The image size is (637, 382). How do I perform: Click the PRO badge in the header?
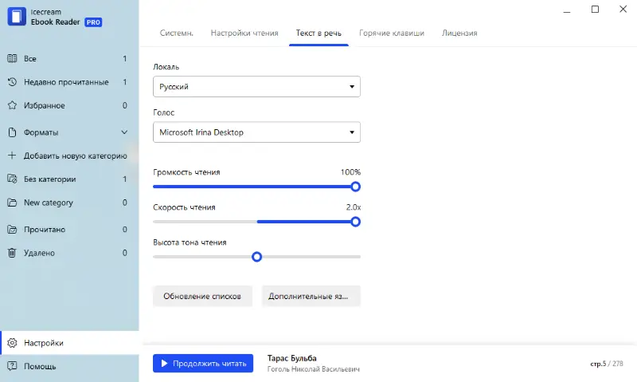pyautogui.click(x=93, y=22)
